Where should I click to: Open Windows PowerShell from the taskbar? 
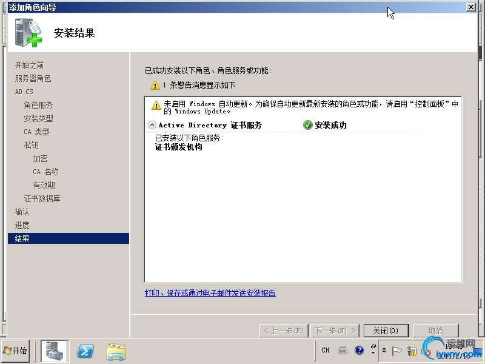click(x=85, y=351)
